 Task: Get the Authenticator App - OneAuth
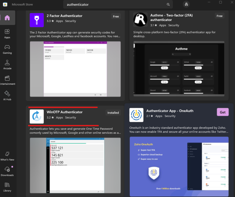(223, 112)
